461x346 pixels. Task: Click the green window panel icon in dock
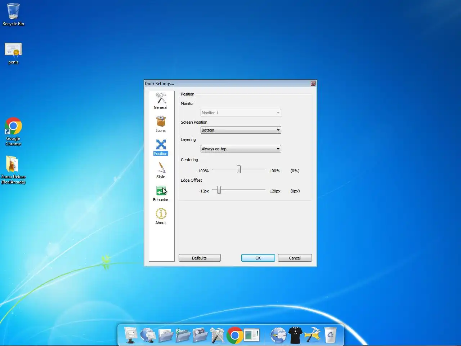[252, 335]
